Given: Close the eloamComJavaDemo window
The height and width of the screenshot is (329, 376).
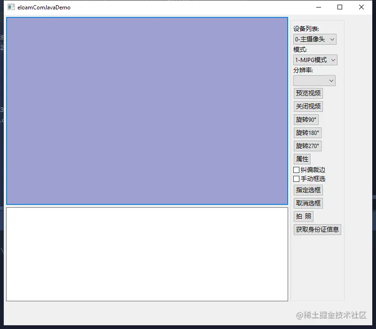Looking at the screenshot, I should click(x=361, y=7).
